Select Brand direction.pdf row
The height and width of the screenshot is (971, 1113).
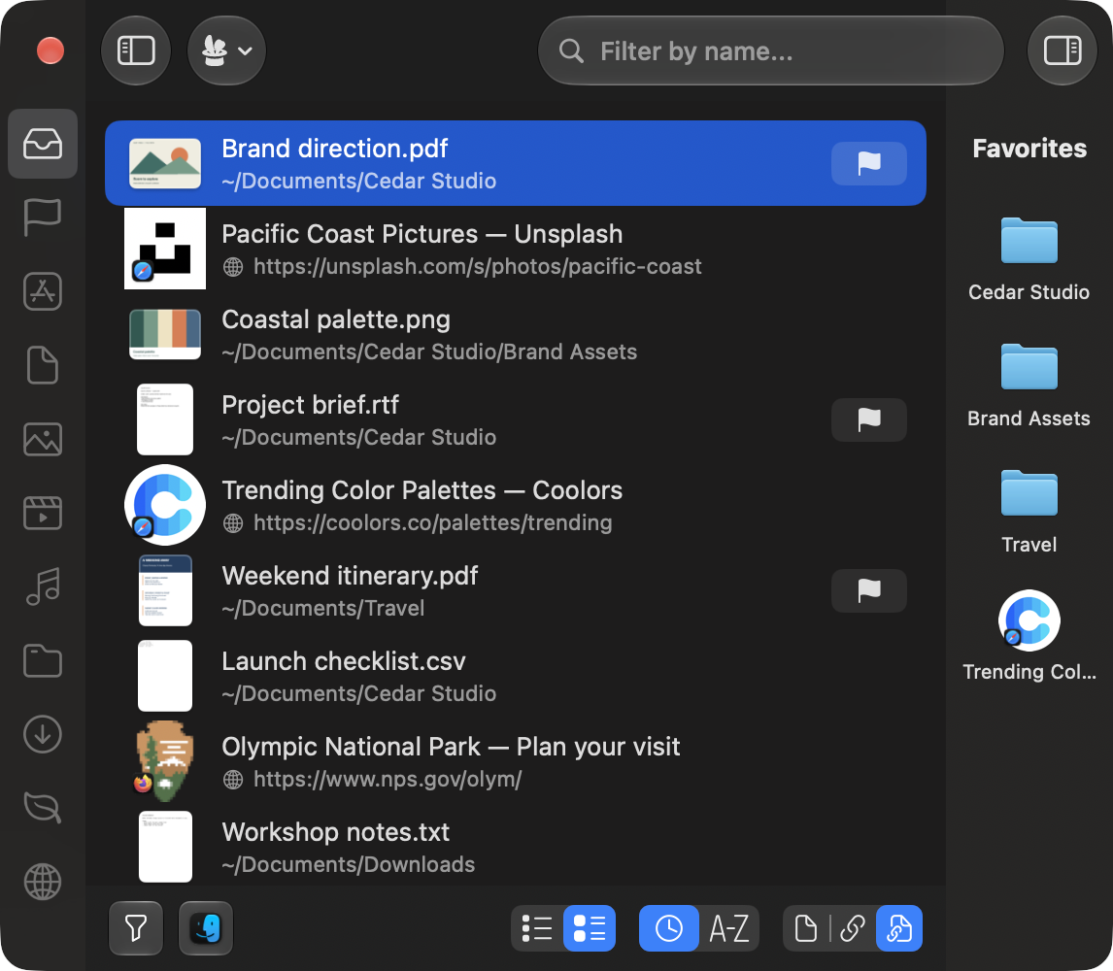516,163
